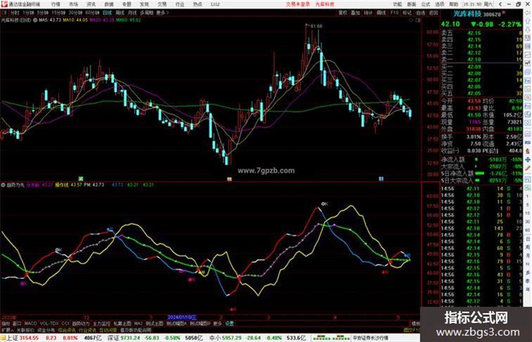Open the 指标 indicator selector
The image size is (532, 342).
click(6, 323)
